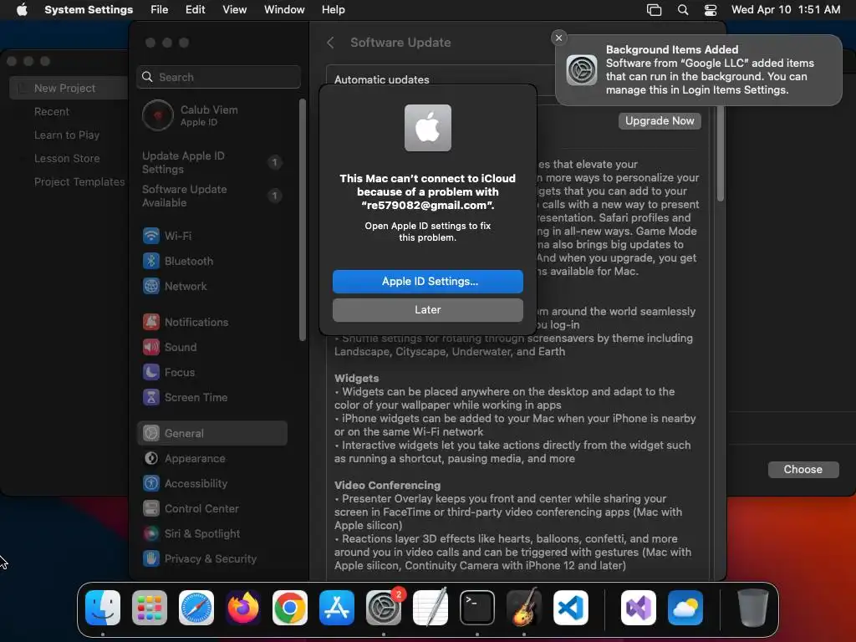Launch Google Chrome from the Dock

[x=290, y=608]
